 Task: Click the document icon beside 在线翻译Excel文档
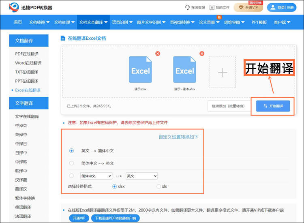point(63,38)
